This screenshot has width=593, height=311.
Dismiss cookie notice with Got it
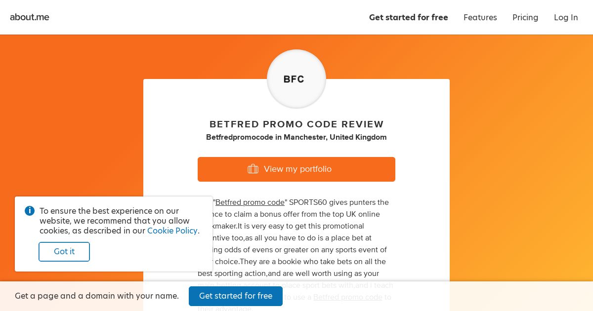(x=64, y=251)
